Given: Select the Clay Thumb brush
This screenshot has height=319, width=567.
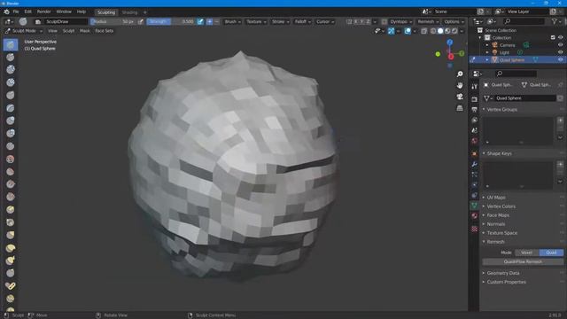Looking at the screenshot, I should tap(11, 95).
